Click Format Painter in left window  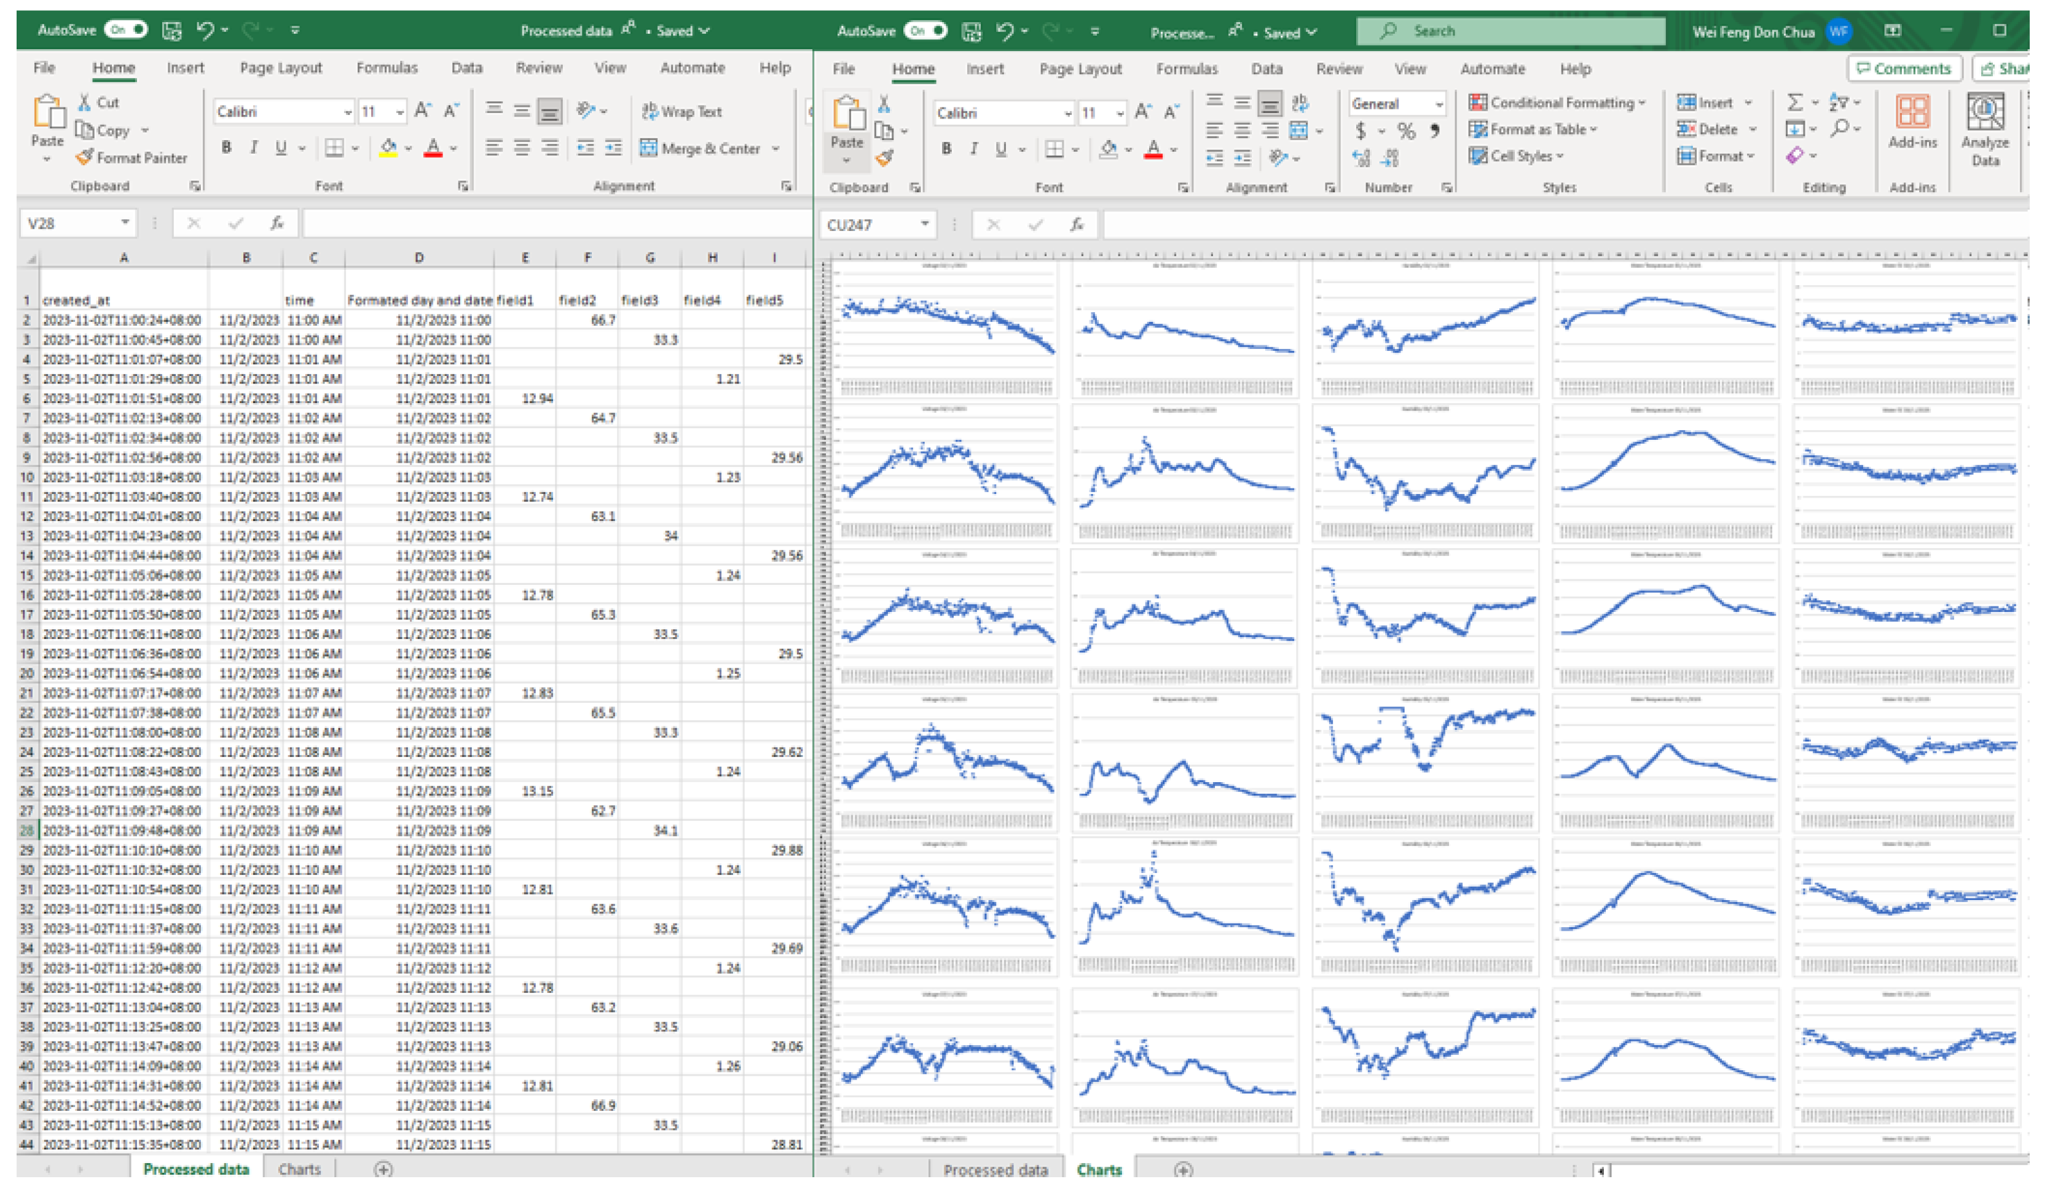coord(132,158)
